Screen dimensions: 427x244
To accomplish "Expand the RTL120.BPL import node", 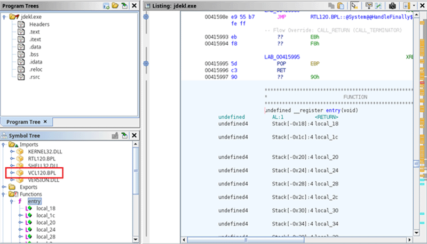I will click(12, 158).
